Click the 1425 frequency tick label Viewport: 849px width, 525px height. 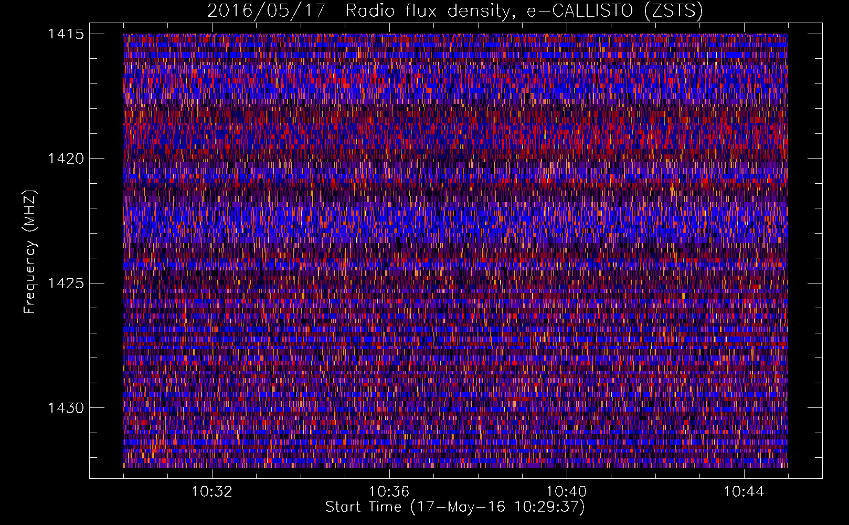tap(66, 283)
